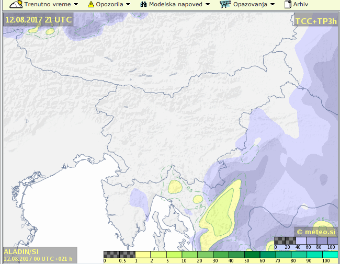Click the yellow 1 to 2 legend swatch
The image size is (340, 264).
point(143,255)
